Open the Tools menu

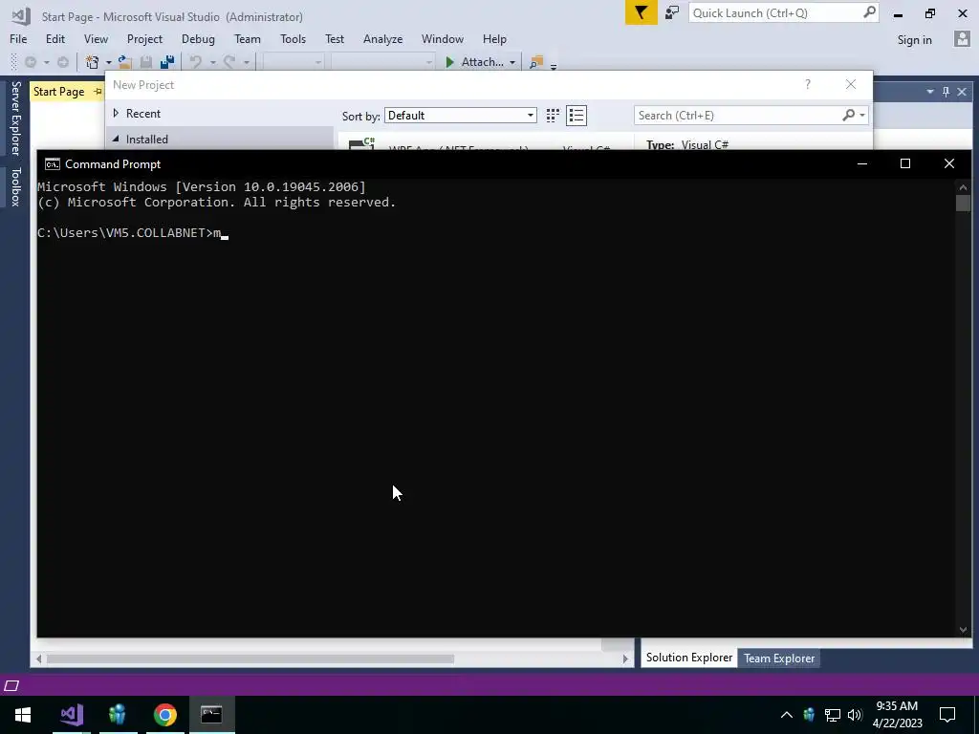pyautogui.click(x=293, y=38)
